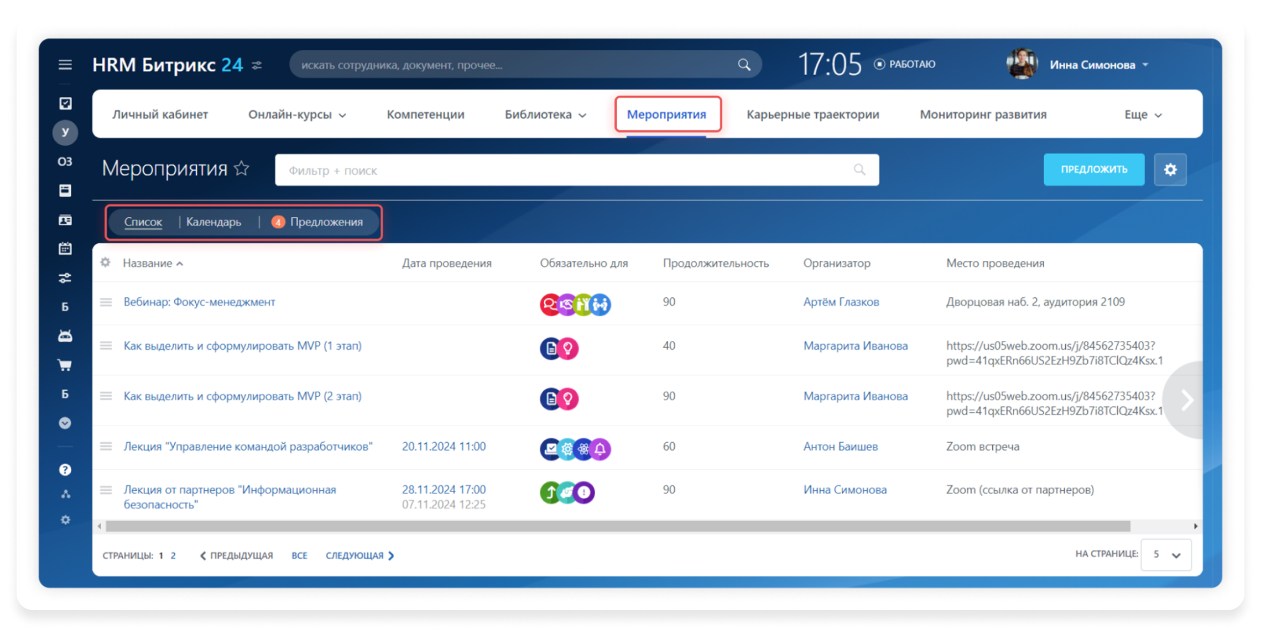Click the star to favorite the Мероприятия page

coord(242,168)
